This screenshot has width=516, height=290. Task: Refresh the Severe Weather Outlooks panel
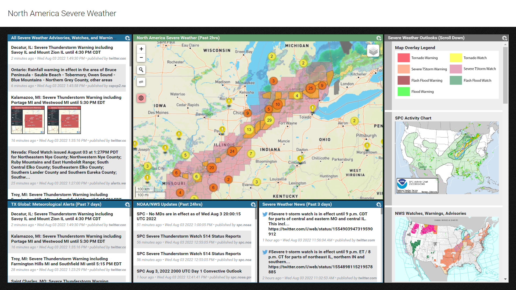click(x=504, y=38)
